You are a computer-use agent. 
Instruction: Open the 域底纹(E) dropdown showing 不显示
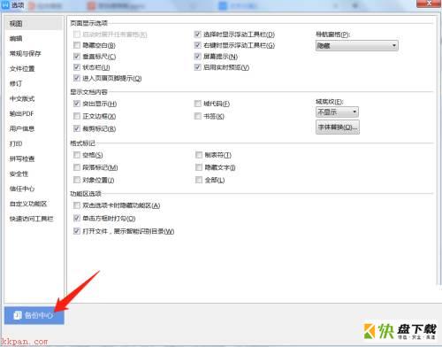[337, 112]
